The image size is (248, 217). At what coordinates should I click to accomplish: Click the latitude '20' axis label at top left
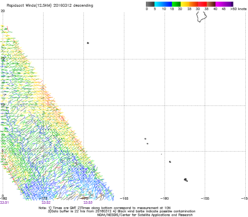[x=3, y=11]
